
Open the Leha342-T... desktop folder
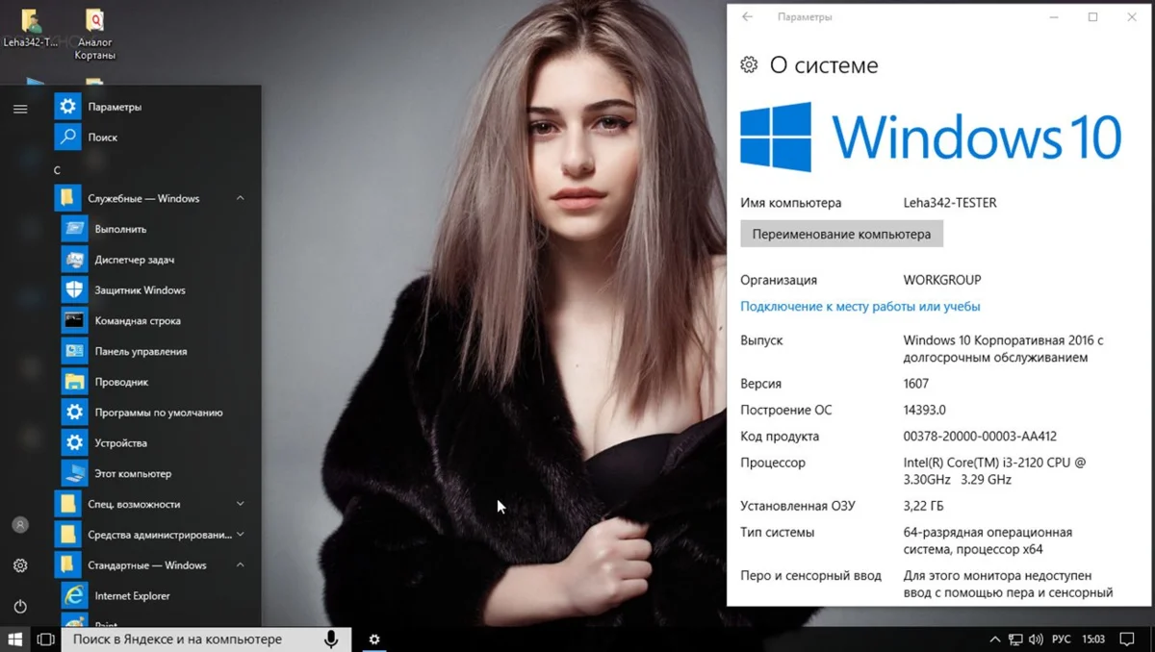pyautogui.click(x=31, y=30)
